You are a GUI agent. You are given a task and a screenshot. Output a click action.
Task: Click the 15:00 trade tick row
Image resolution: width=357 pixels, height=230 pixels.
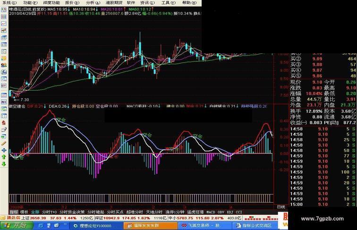[323, 204]
